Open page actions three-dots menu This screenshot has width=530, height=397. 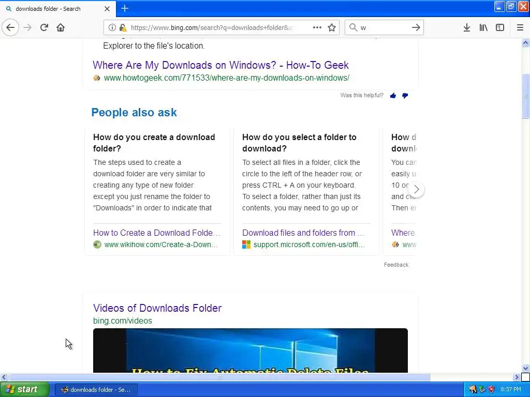(x=317, y=27)
